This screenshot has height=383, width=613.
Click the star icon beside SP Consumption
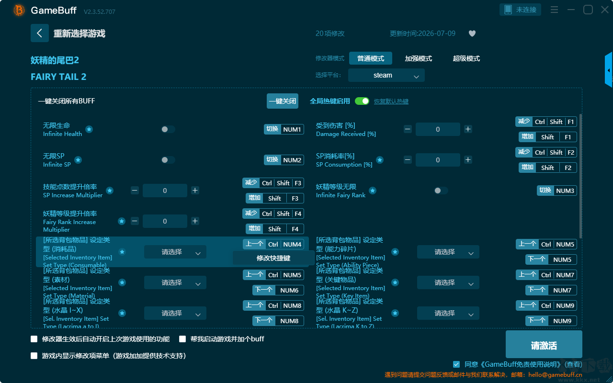click(380, 160)
